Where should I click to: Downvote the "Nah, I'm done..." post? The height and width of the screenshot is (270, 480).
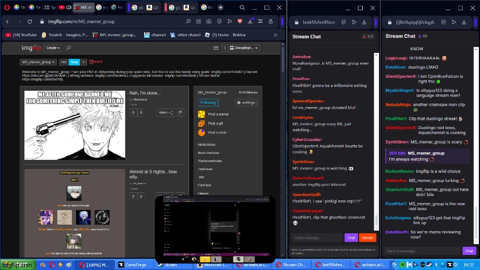(x=141, y=113)
